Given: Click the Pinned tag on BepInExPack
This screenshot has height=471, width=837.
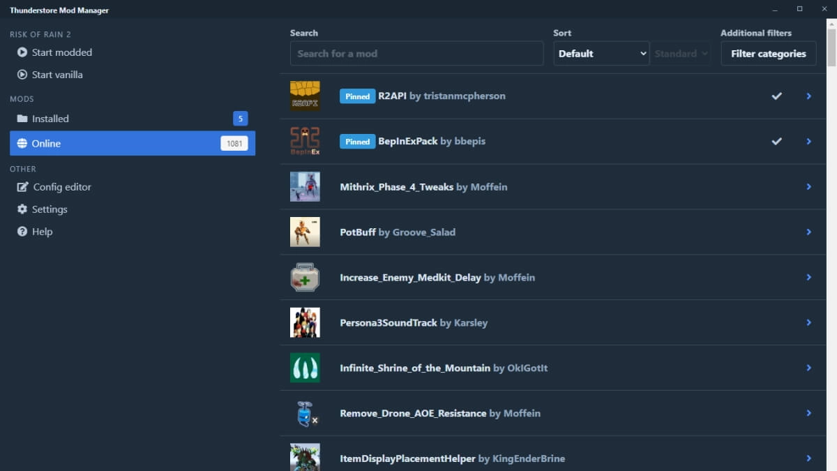Looking at the screenshot, I should click(x=357, y=142).
